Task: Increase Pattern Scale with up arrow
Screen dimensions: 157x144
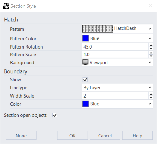Action: (x=151, y=53)
